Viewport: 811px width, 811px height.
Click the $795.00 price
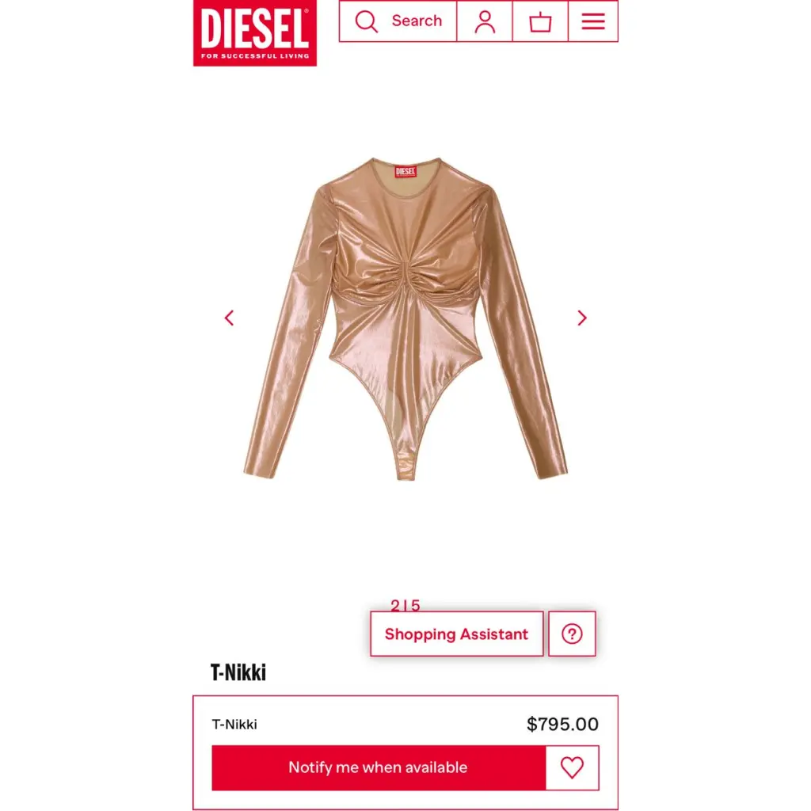click(562, 724)
